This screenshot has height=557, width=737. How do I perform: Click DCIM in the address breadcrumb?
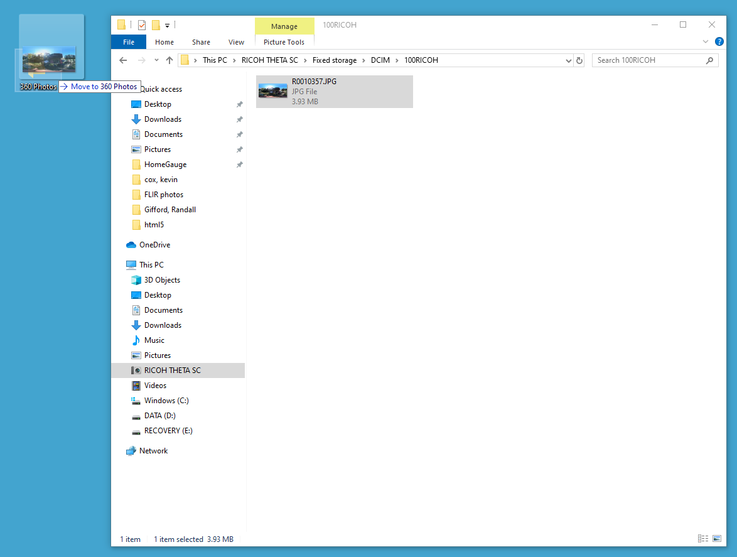click(x=380, y=60)
